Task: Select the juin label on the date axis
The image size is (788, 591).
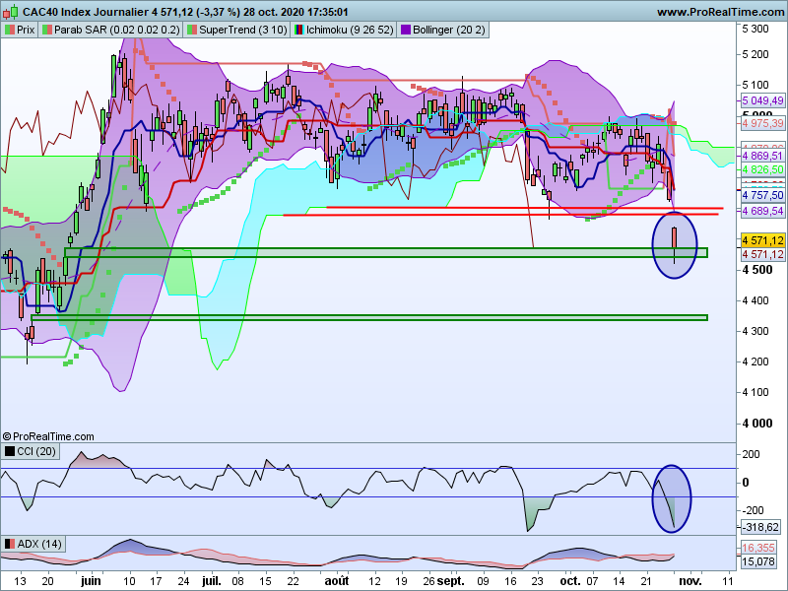Action: (91, 581)
